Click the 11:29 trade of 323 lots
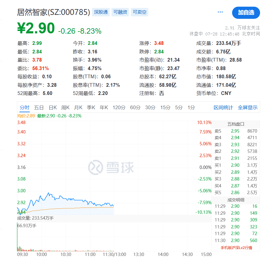 coord(236,227)
